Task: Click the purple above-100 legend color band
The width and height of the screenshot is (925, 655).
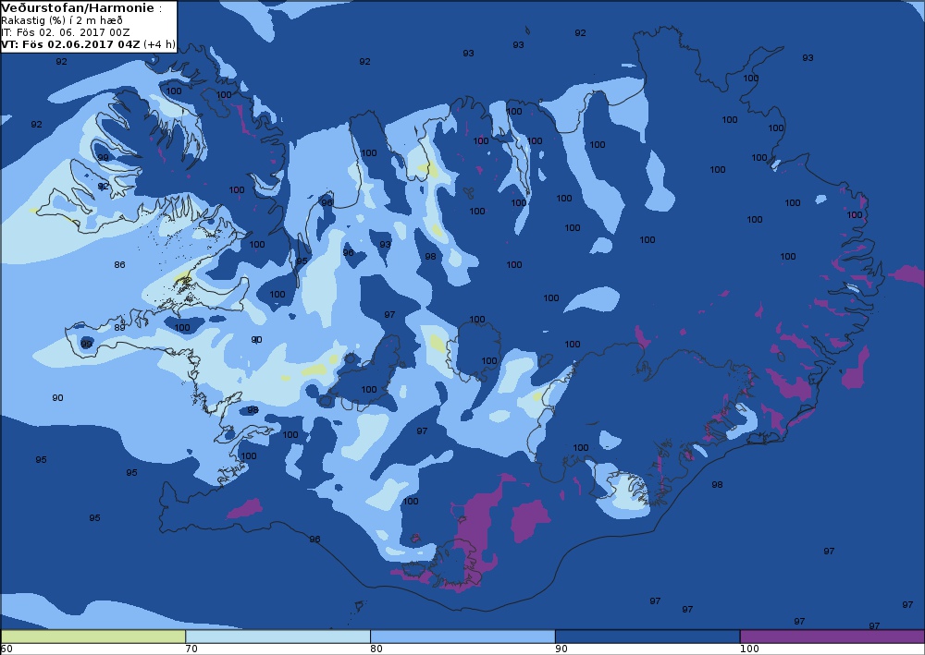Action: (832, 637)
